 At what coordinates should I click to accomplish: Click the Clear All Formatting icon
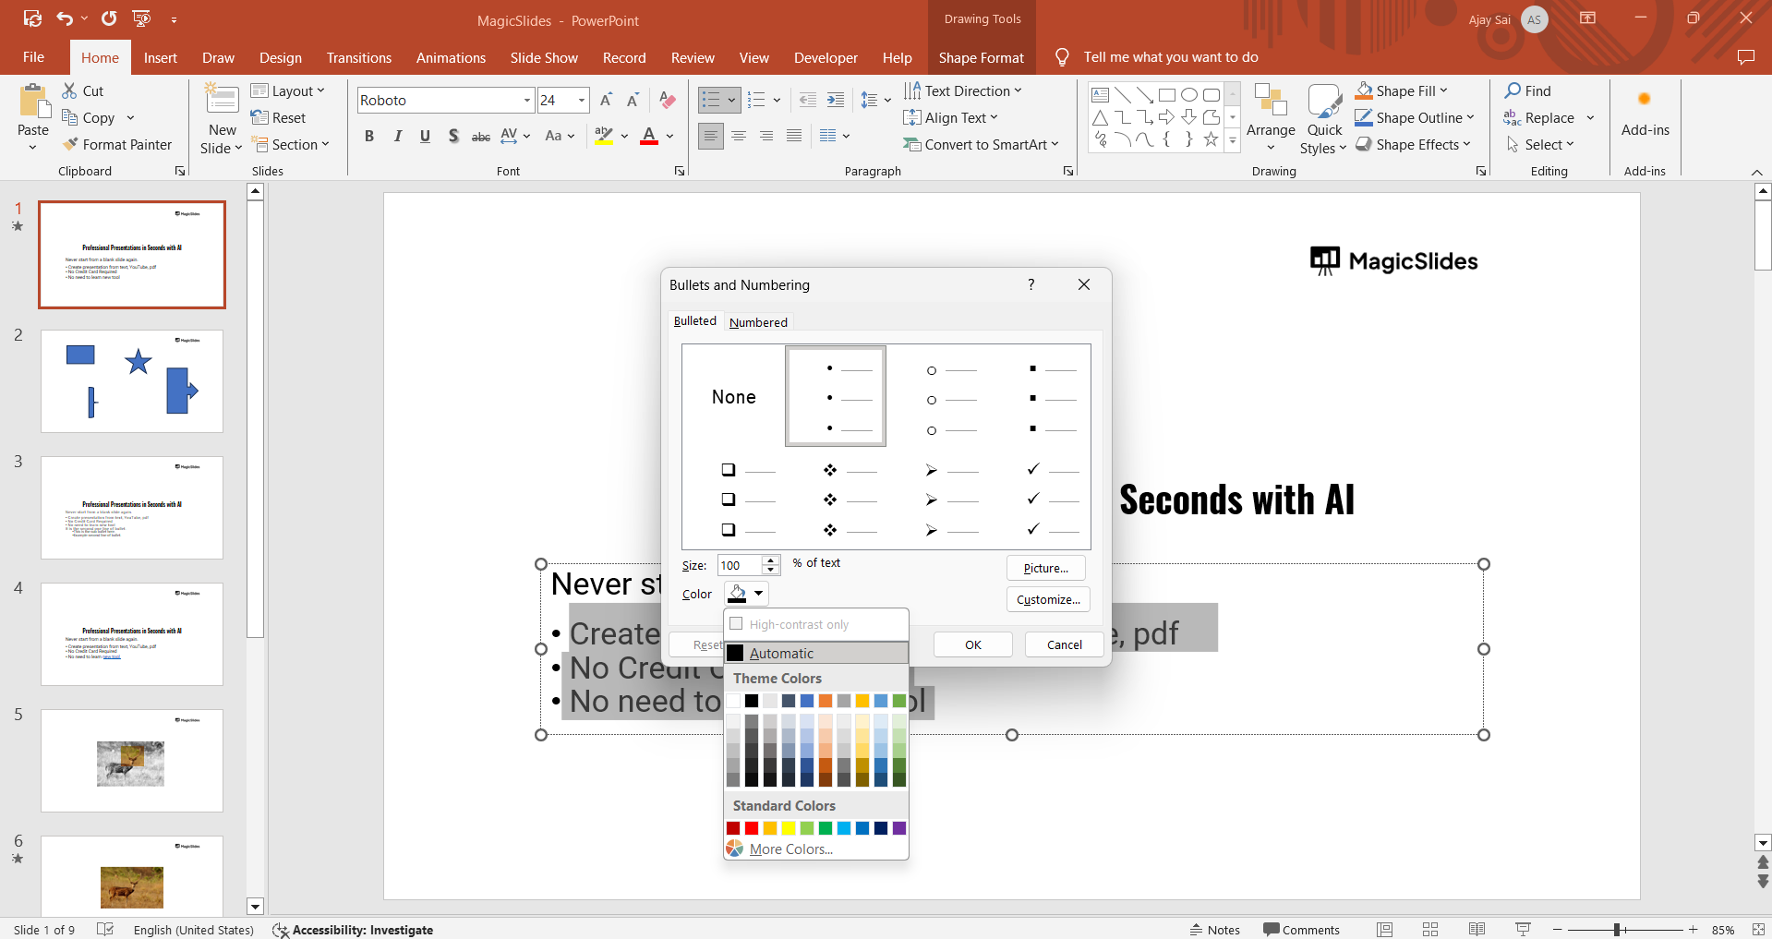pyautogui.click(x=668, y=100)
